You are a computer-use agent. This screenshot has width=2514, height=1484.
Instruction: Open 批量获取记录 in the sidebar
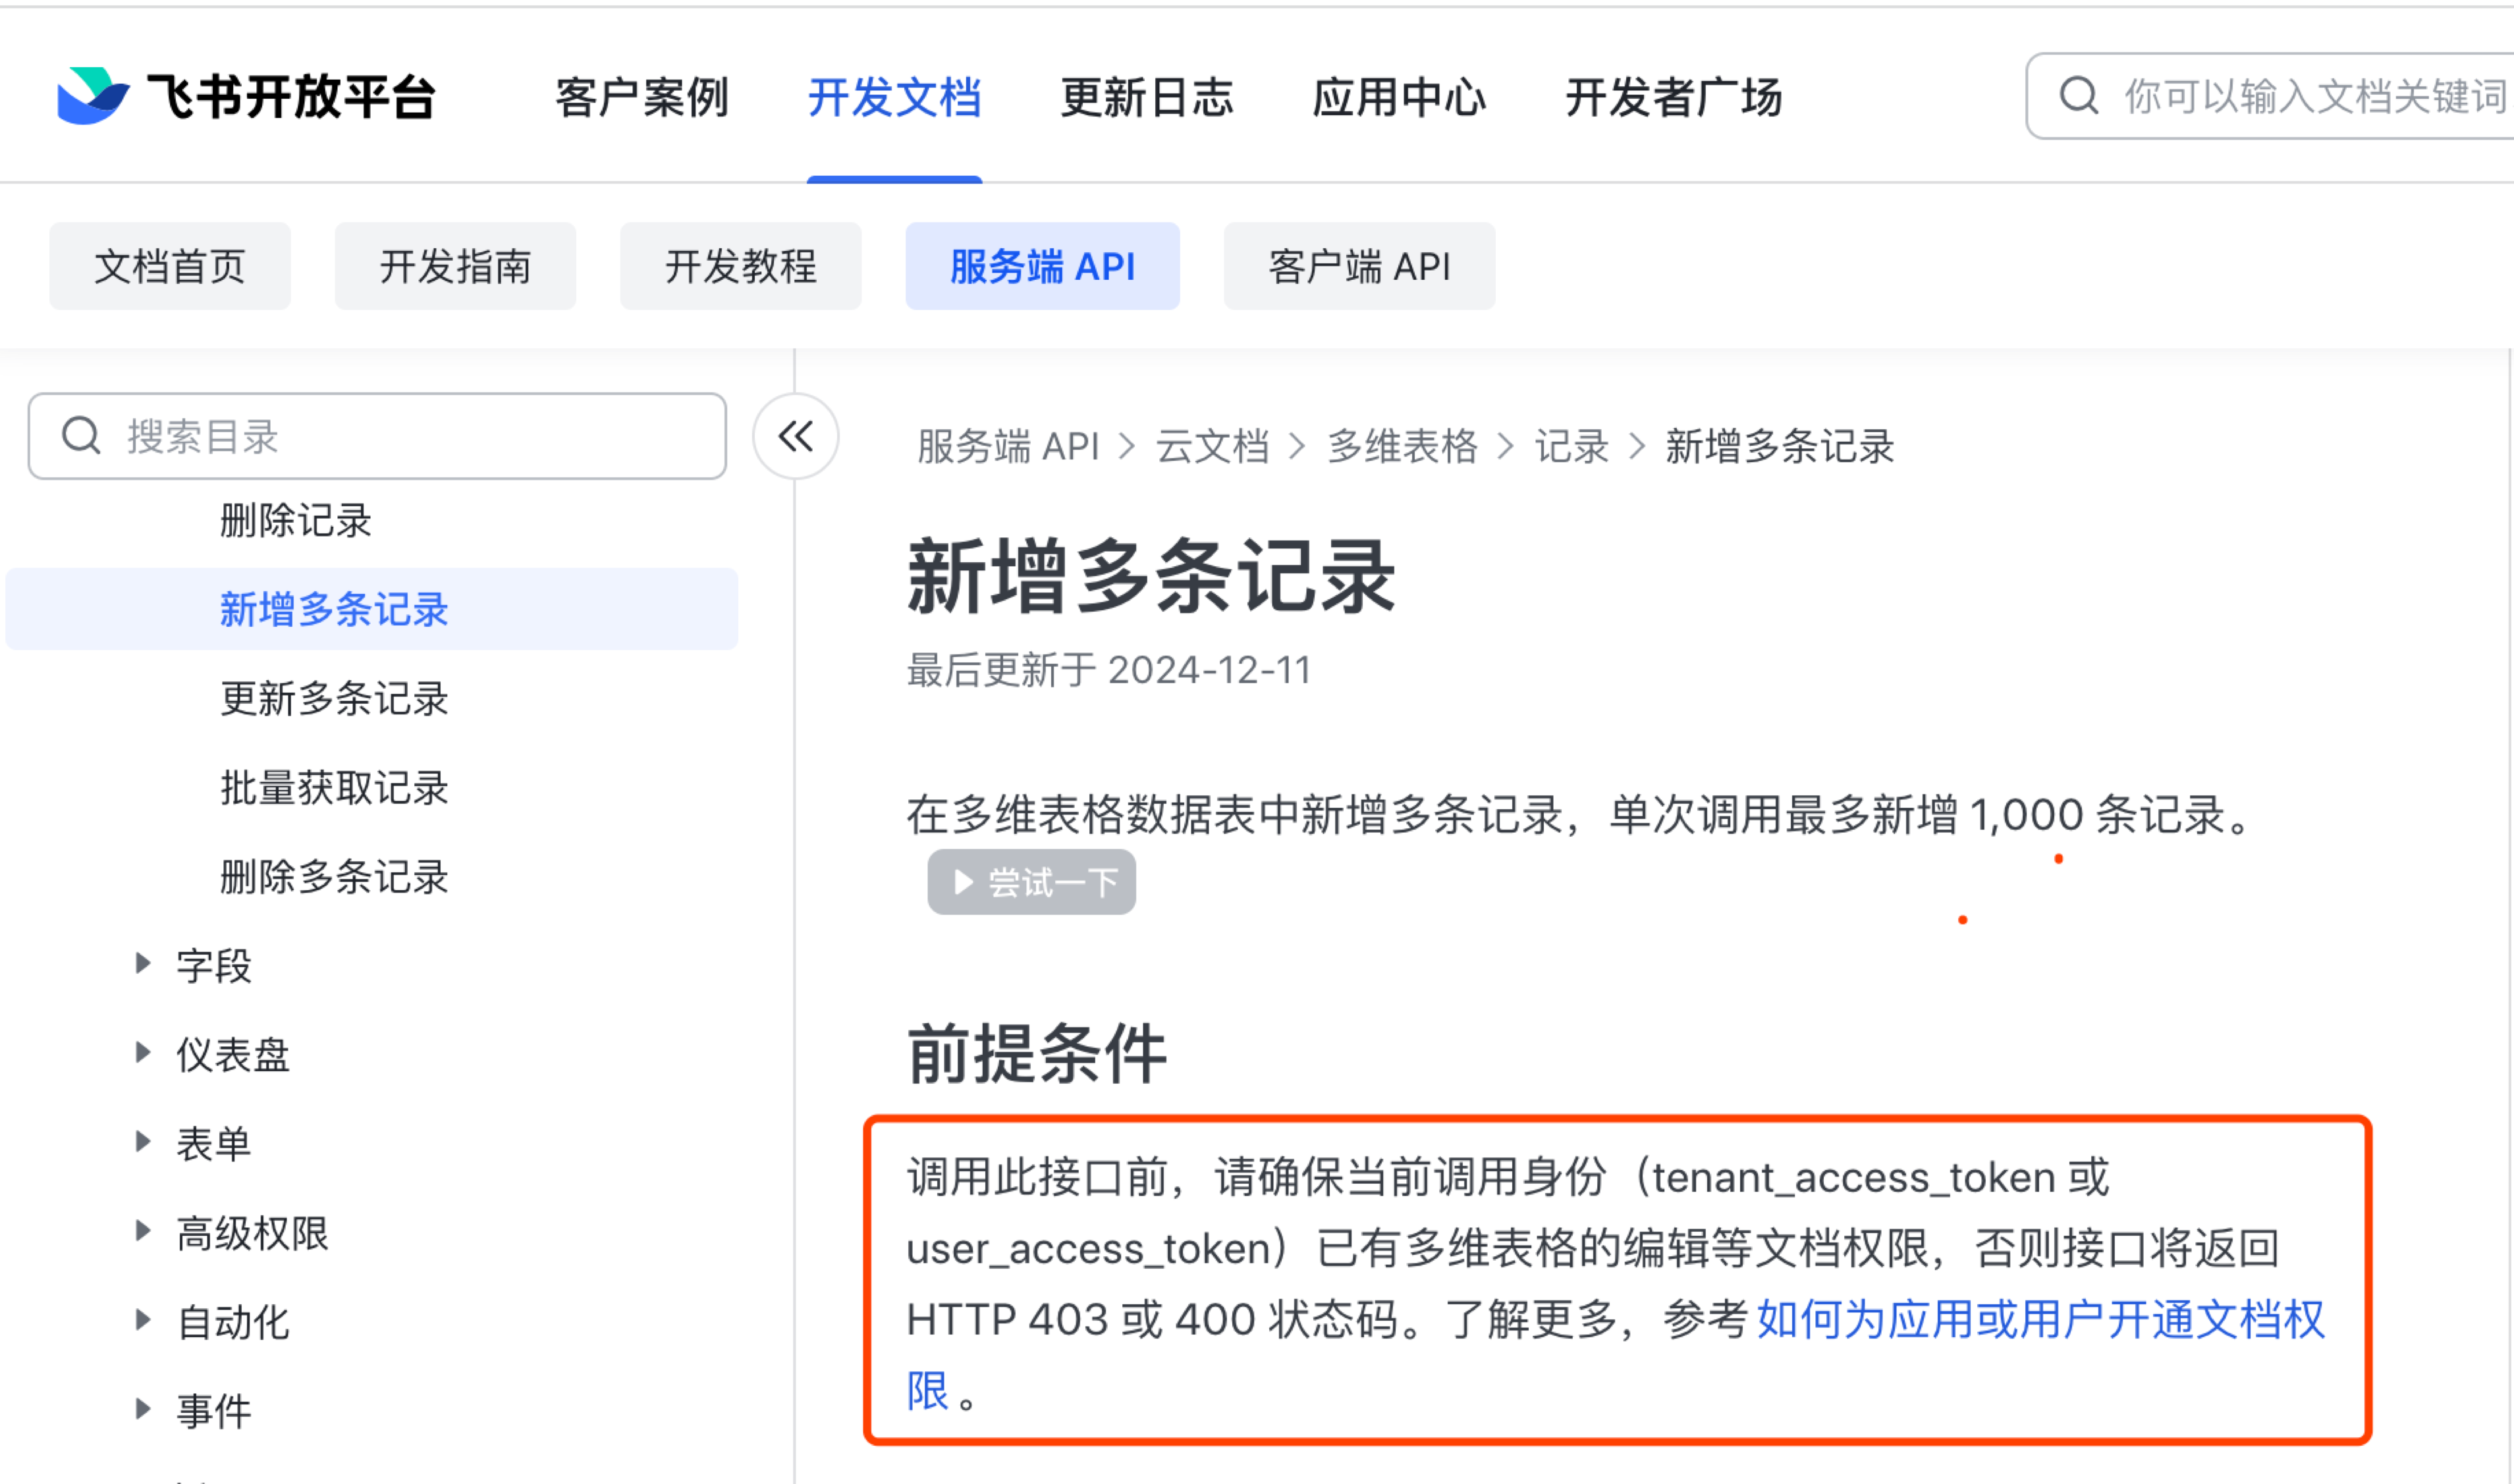click(x=334, y=788)
